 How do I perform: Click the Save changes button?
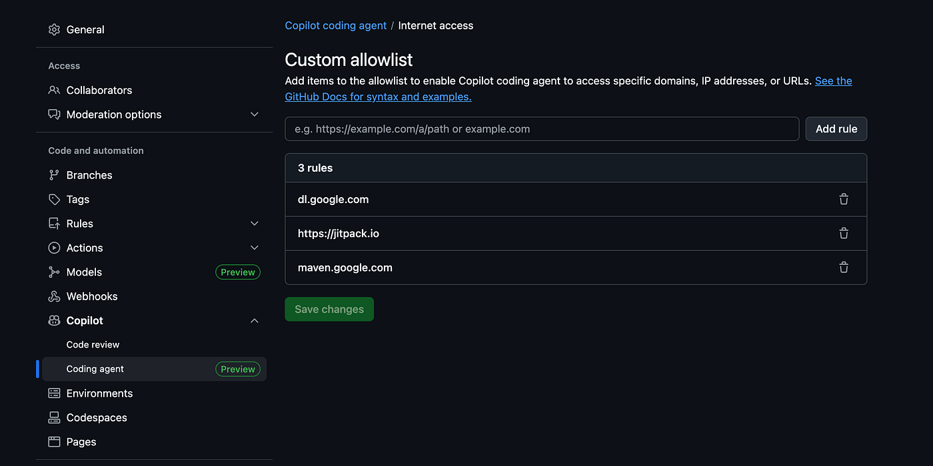(329, 309)
